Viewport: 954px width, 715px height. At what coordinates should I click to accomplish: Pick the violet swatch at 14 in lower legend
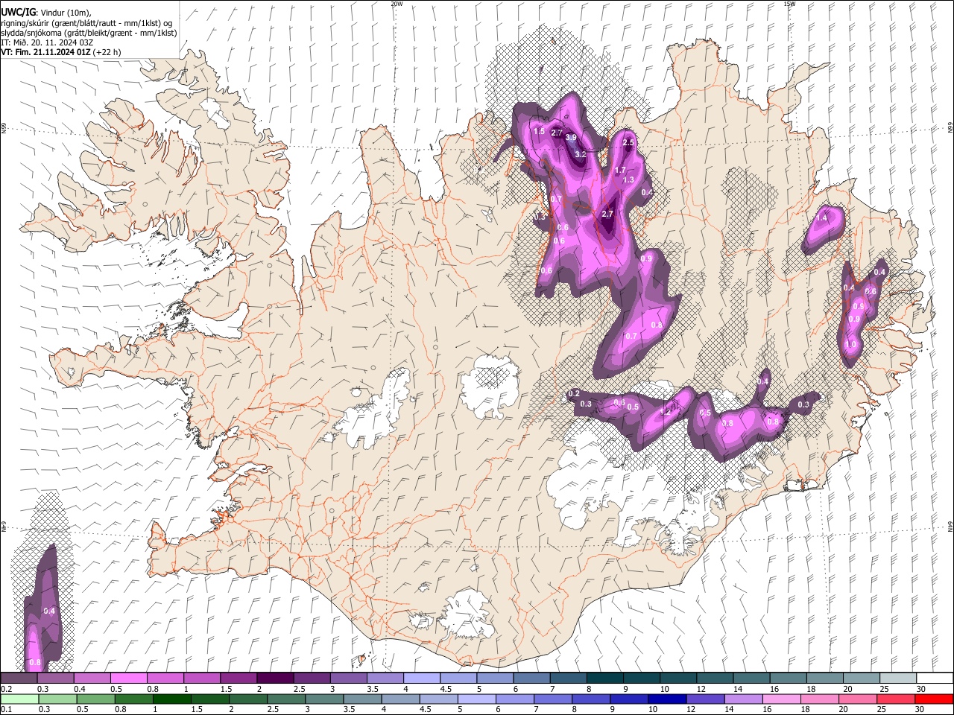coord(745,699)
